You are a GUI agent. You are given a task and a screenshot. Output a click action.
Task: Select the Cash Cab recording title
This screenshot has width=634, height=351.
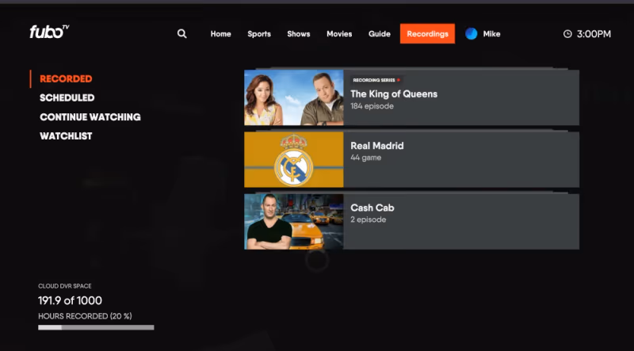tap(372, 208)
